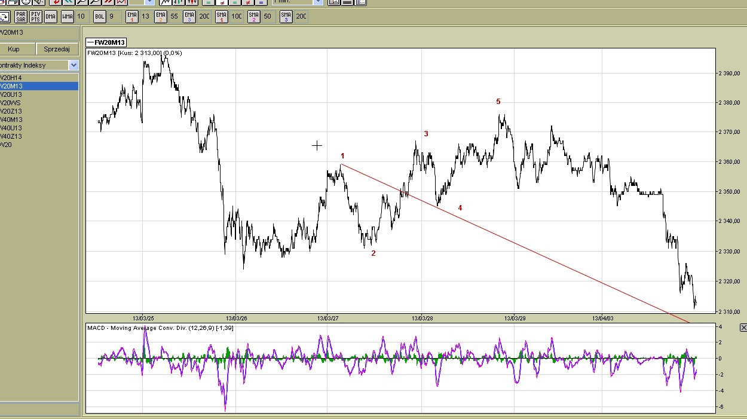The height and width of the screenshot is (419, 747).
Task: Close the MACD indicator panel
Action: click(x=743, y=328)
